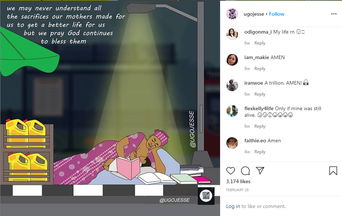View the 3,174 likes list
This screenshot has width=342, height=216.
point(238,181)
